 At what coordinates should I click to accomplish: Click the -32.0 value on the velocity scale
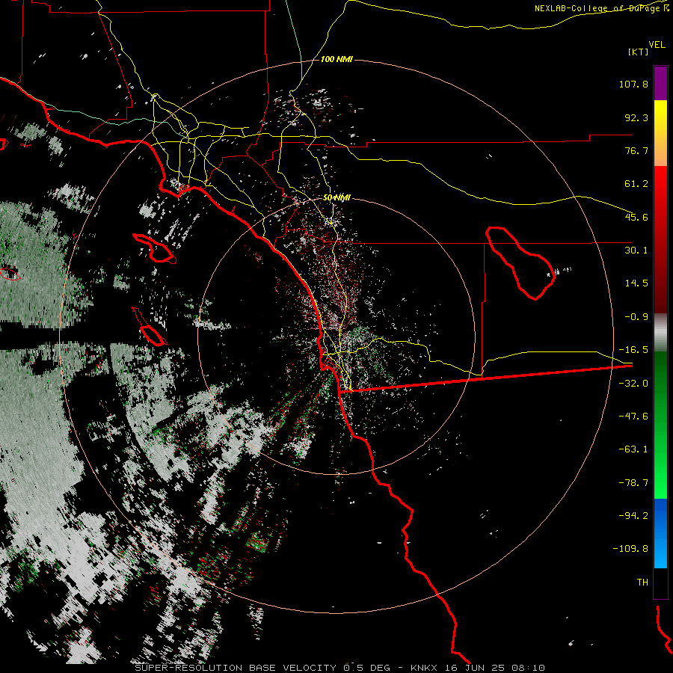pos(633,384)
